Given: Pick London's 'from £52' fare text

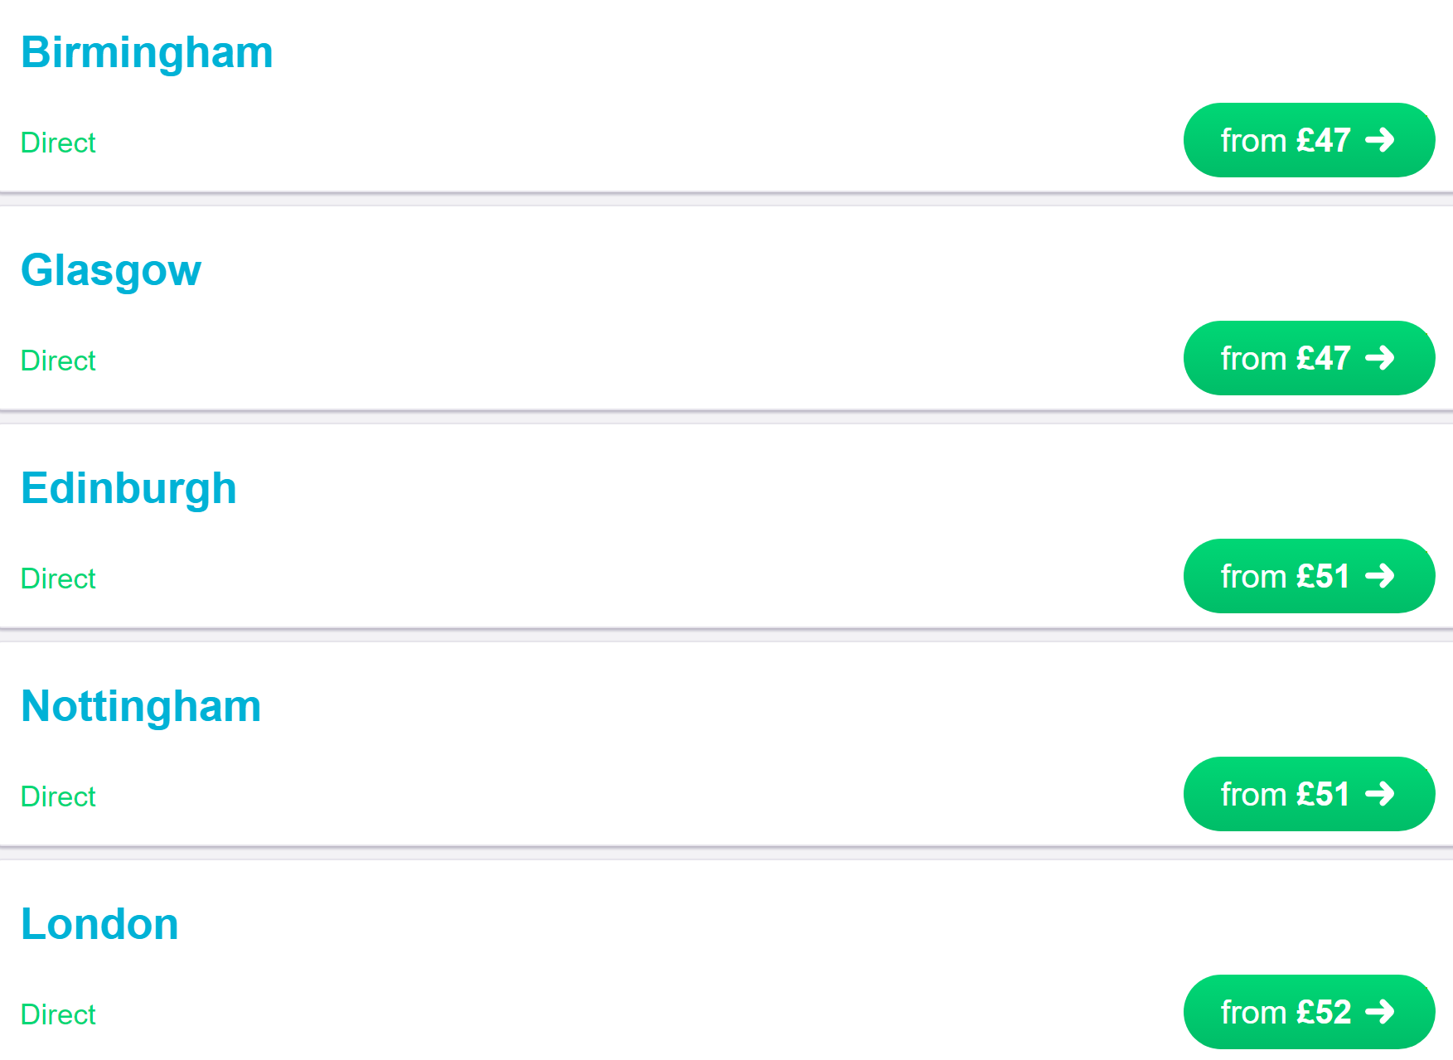Looking at the screenshot, I should 1286,1013.
